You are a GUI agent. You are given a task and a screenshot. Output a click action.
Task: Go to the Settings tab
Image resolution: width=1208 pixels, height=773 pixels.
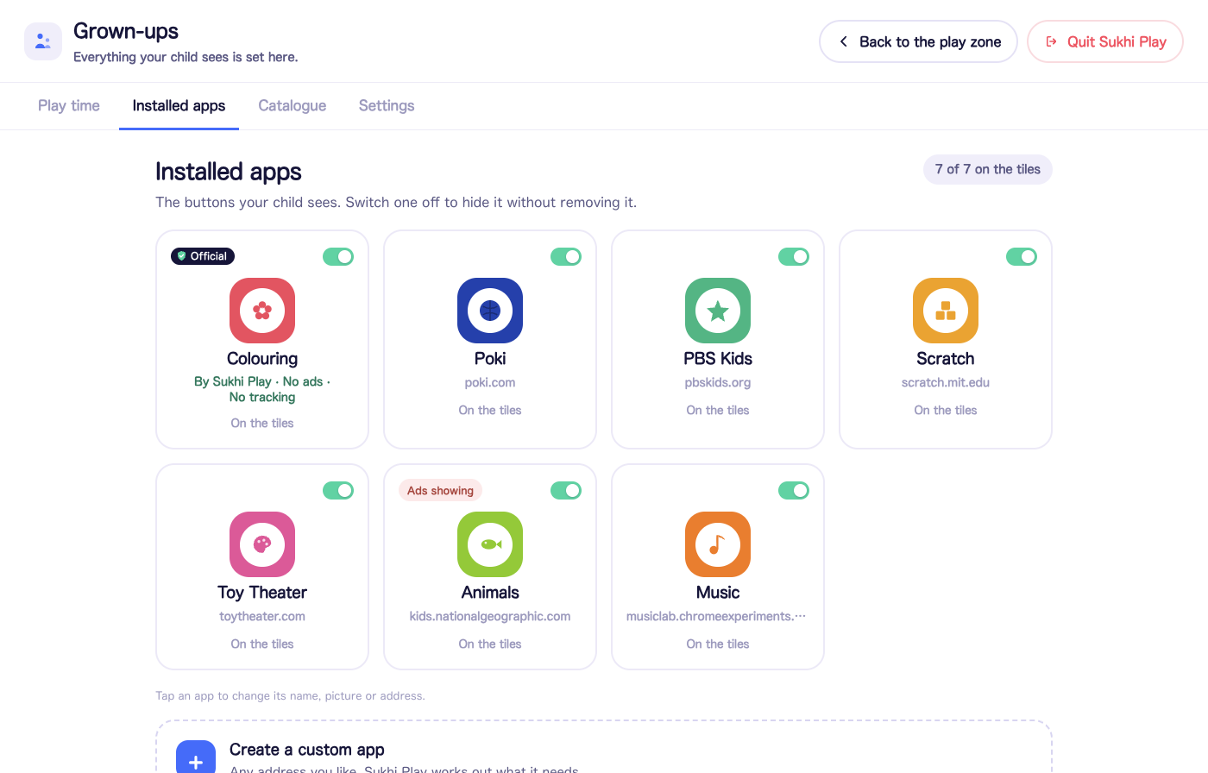[x=387, y=105]
